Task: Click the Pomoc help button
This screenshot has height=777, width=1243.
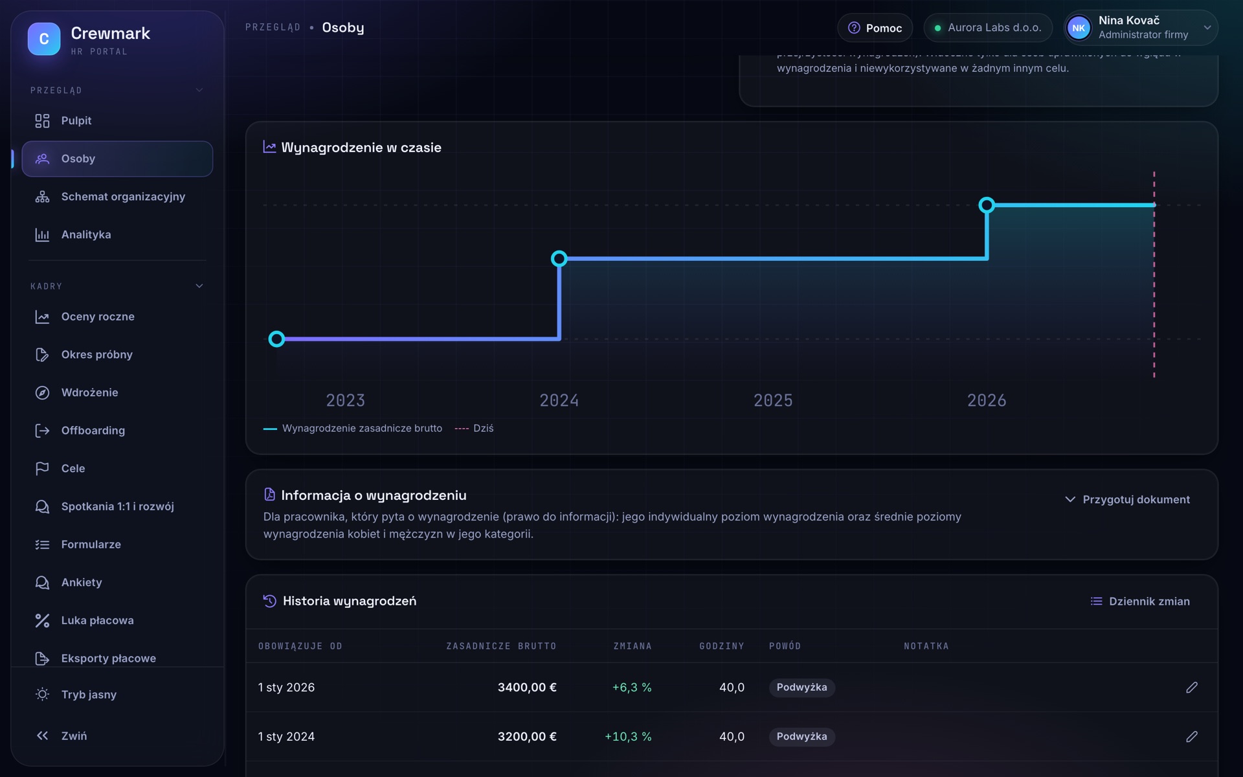Action: 875,28
